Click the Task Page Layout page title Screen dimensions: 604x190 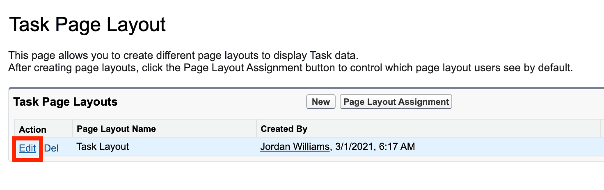coord(87,25)
